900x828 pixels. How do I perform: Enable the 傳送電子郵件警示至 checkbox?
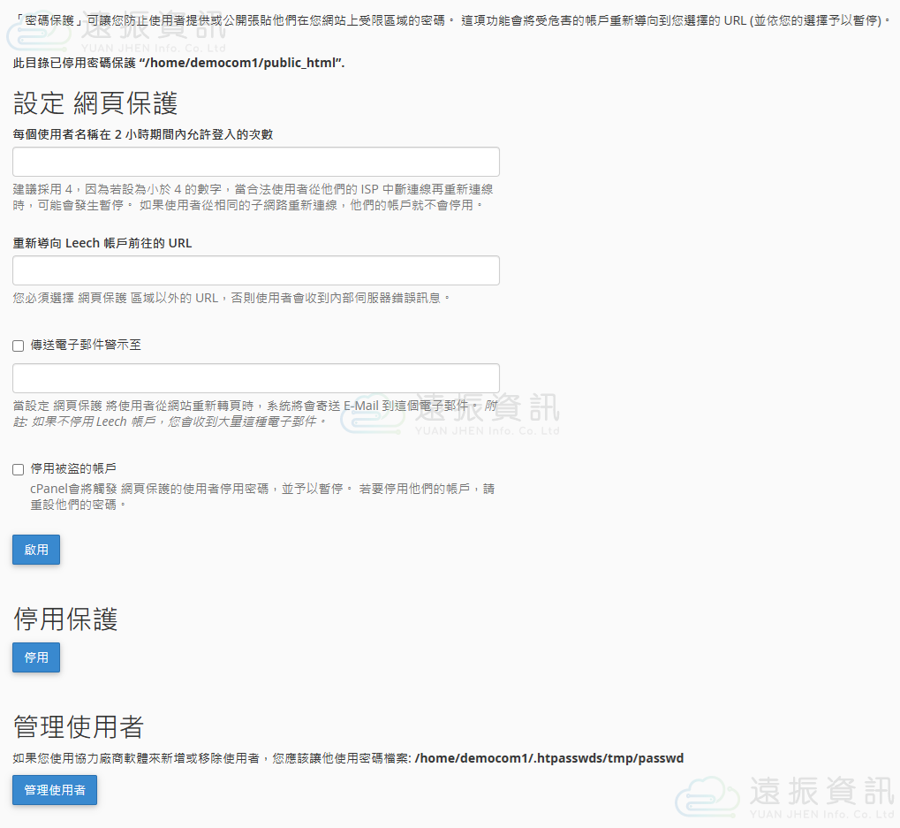pos(19,346)
